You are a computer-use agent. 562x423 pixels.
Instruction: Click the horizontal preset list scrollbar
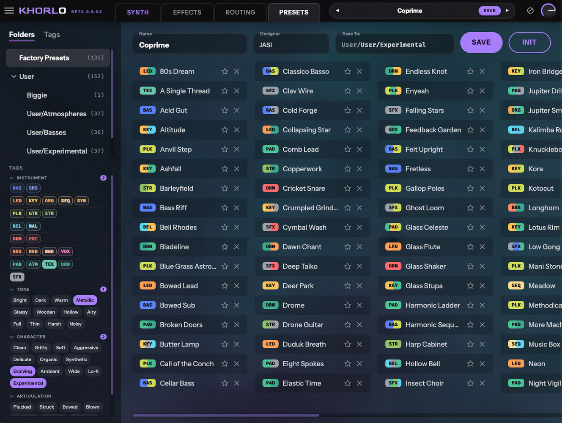[x=226, y=415]
